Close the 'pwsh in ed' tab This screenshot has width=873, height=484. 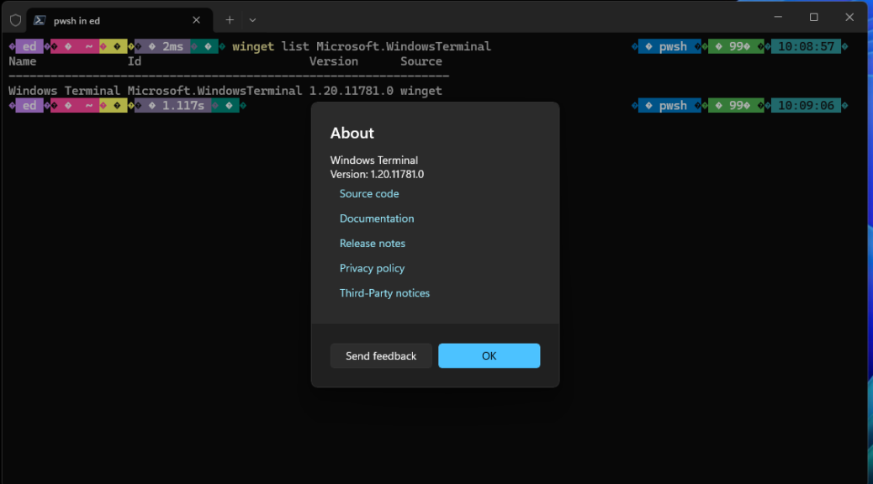(x=197, y=20)
